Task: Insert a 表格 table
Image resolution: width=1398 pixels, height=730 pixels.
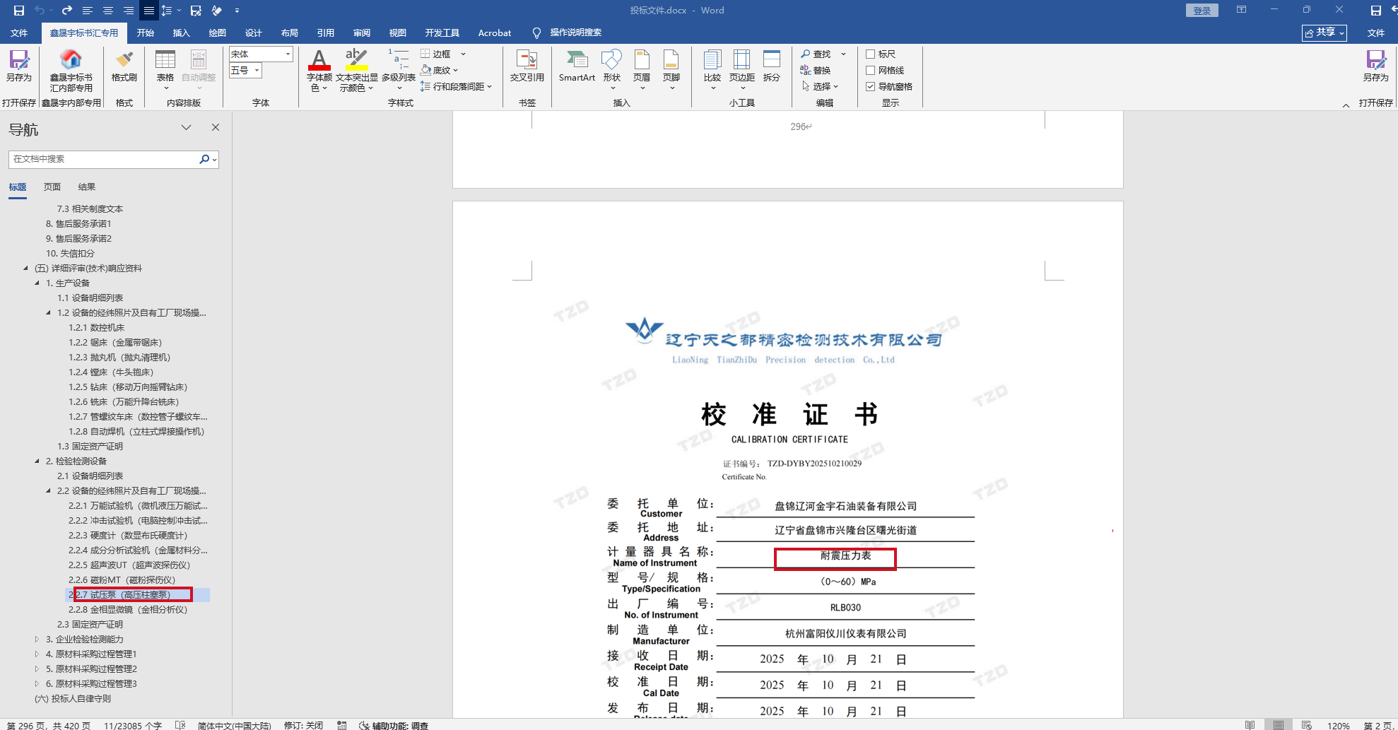Action: coord(165,69)
